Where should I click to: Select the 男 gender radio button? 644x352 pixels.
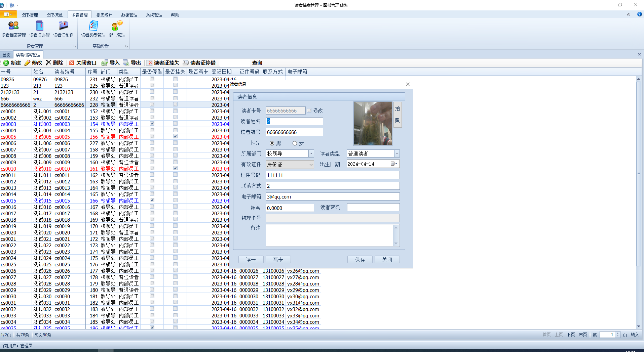click(272, 143)
